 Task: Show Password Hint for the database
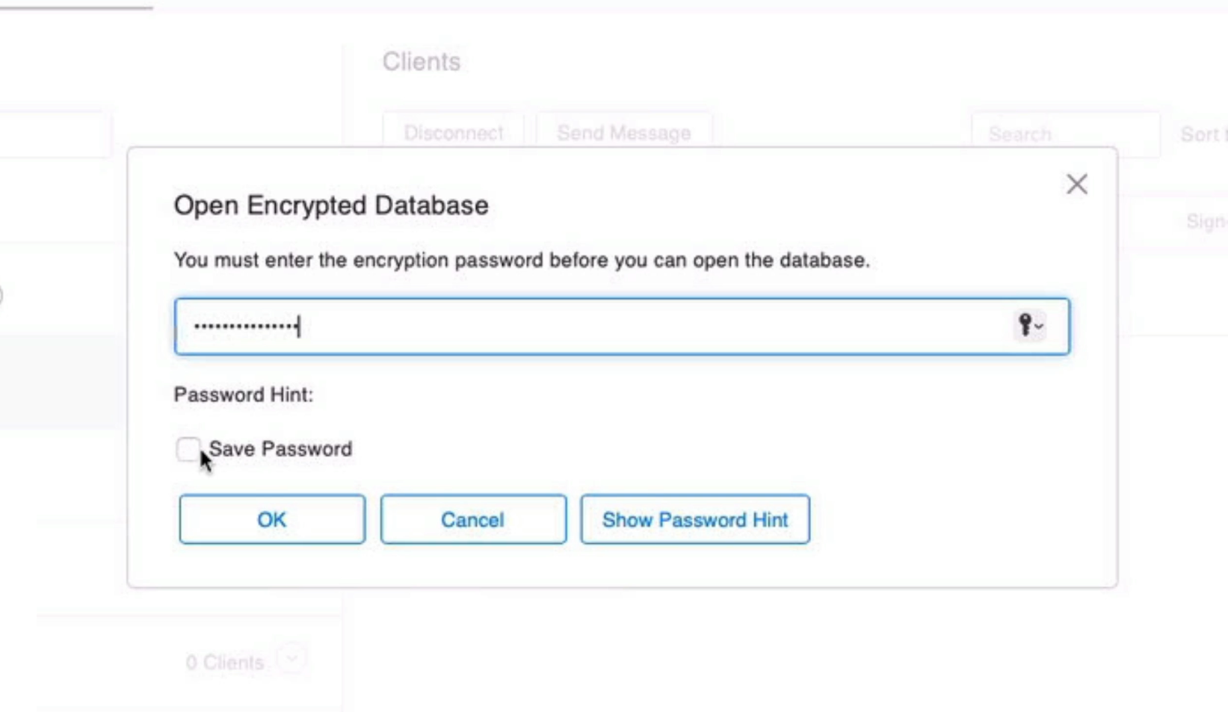[694, 520]
